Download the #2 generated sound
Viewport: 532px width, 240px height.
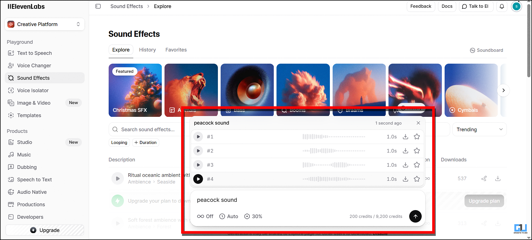[x=405, y=151]
